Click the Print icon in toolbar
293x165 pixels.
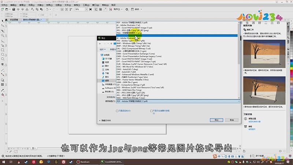coord(27,9)
